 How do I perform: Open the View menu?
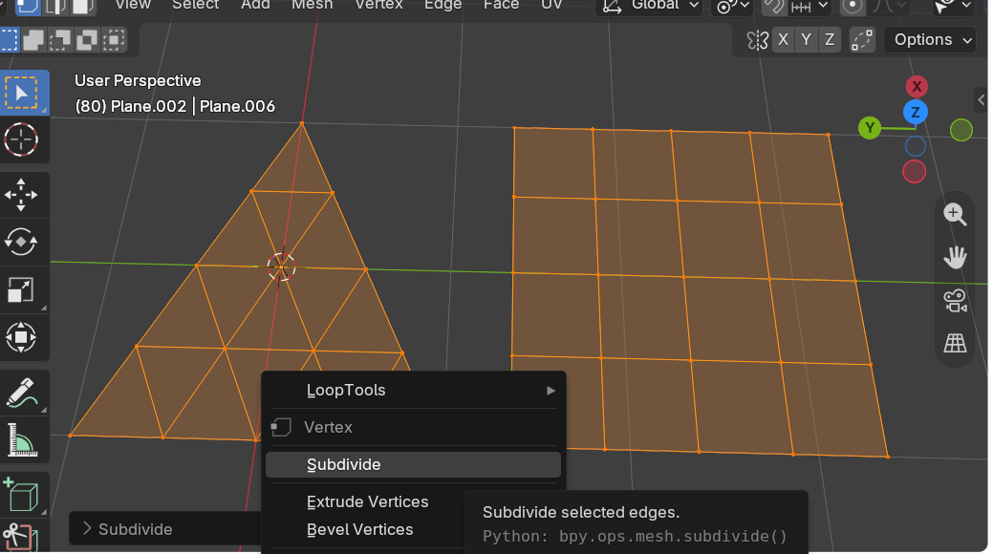pyautogui.click(x=133, y=5)
